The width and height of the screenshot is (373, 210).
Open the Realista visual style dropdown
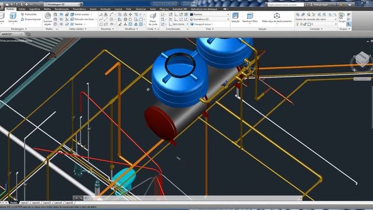click(x=210, y=15)
